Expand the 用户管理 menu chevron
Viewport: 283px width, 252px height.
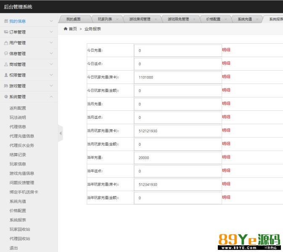(x=51, y=42)
